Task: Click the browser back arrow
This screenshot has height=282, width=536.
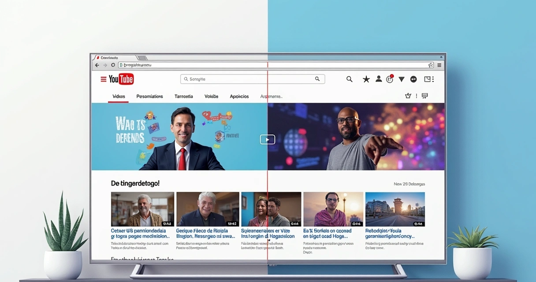Action: (x=97, y=65)
